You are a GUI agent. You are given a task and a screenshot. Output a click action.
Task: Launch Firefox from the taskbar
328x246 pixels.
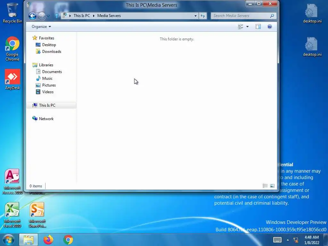coord(48,240)
